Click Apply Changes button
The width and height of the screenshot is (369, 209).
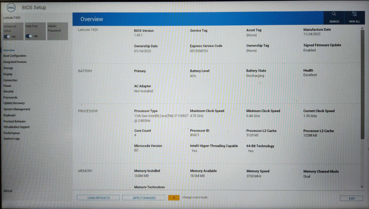pyautogui.click(x=144, y=198)
